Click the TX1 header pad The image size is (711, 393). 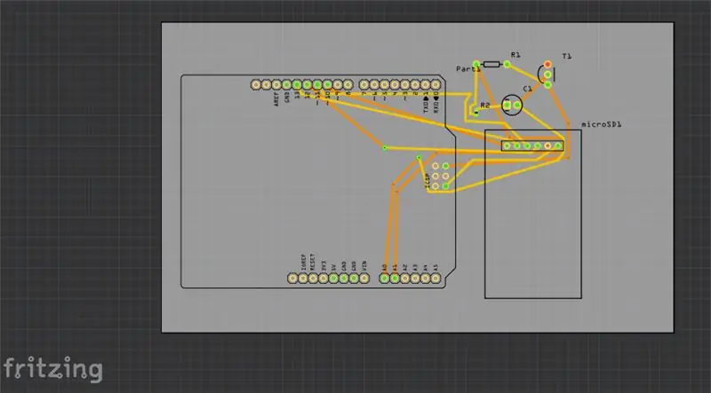(x=426, y=84)
